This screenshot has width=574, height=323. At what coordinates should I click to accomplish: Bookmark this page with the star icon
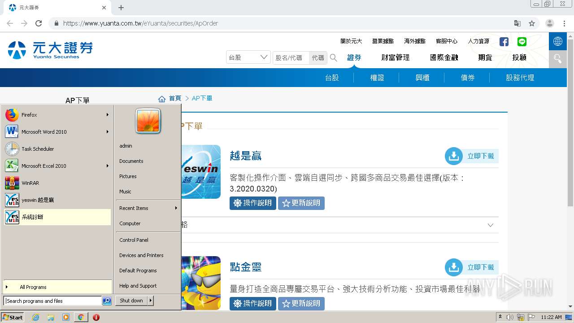click(532, 23)
